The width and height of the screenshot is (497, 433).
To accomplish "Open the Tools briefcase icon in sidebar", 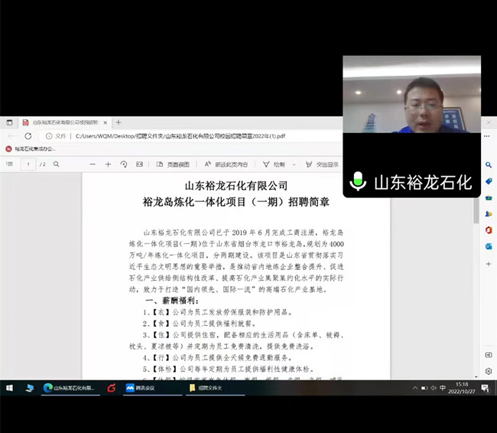I will [488, 197].
